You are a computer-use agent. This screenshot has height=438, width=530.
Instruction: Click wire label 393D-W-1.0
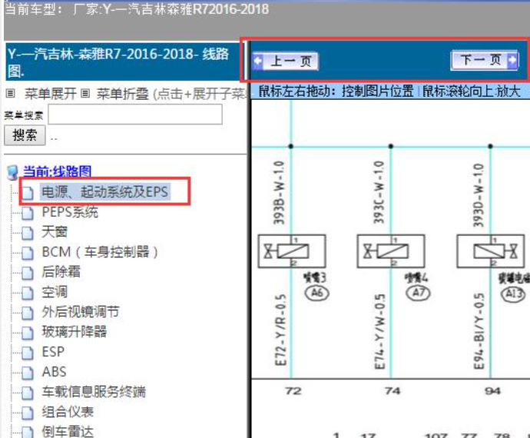[x=479, y=195]
